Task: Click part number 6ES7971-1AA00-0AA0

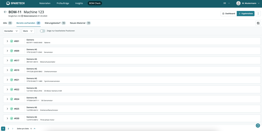Action: 34,43
